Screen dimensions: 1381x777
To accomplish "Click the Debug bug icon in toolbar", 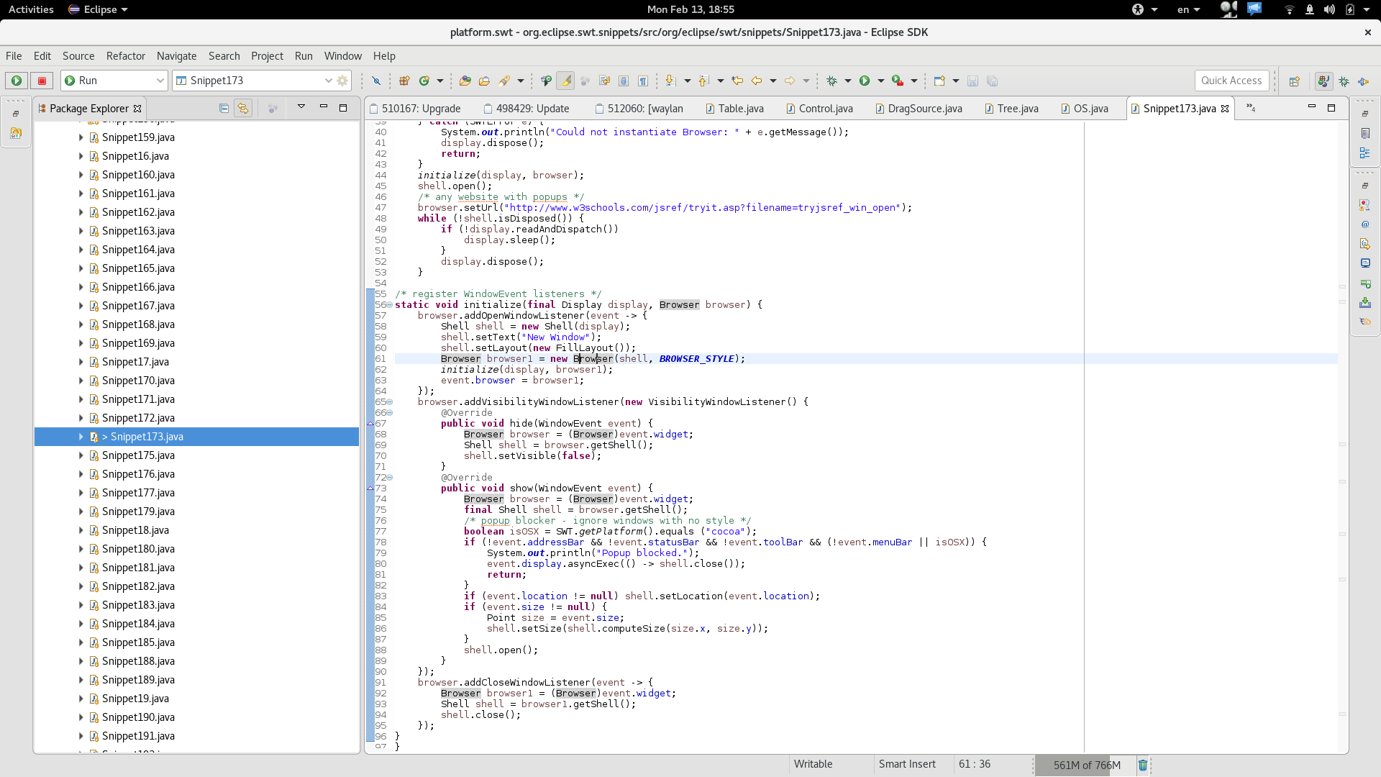I will [x=832, y=81].
